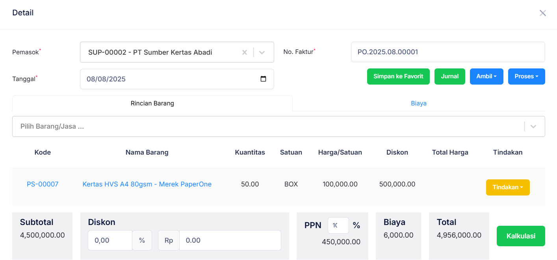
Task: Expand the Tindakan dropdown for Kertas HVS item
Action: click(508, 187)
